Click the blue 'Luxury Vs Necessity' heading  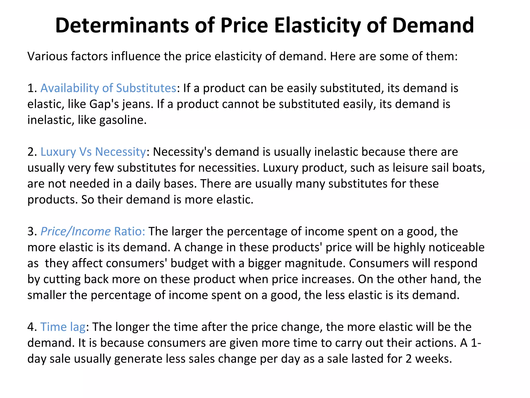93,152
